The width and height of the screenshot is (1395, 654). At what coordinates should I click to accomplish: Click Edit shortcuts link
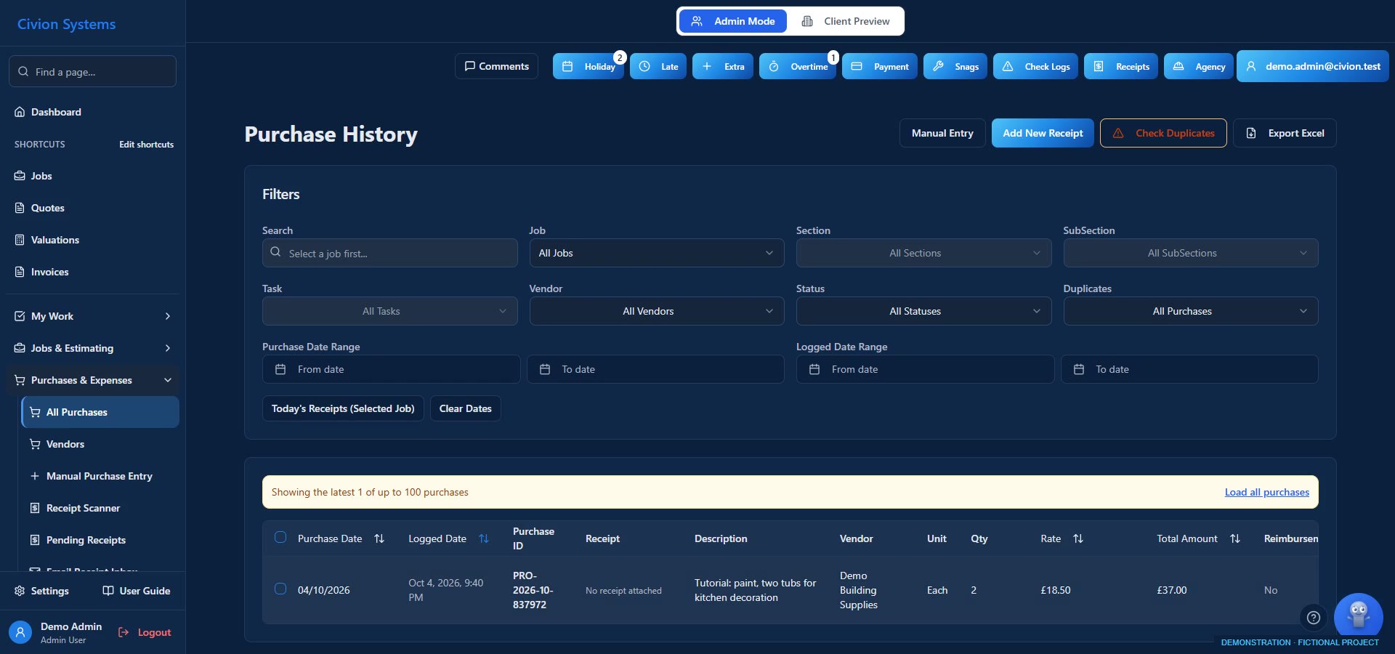tap(146, 145)
